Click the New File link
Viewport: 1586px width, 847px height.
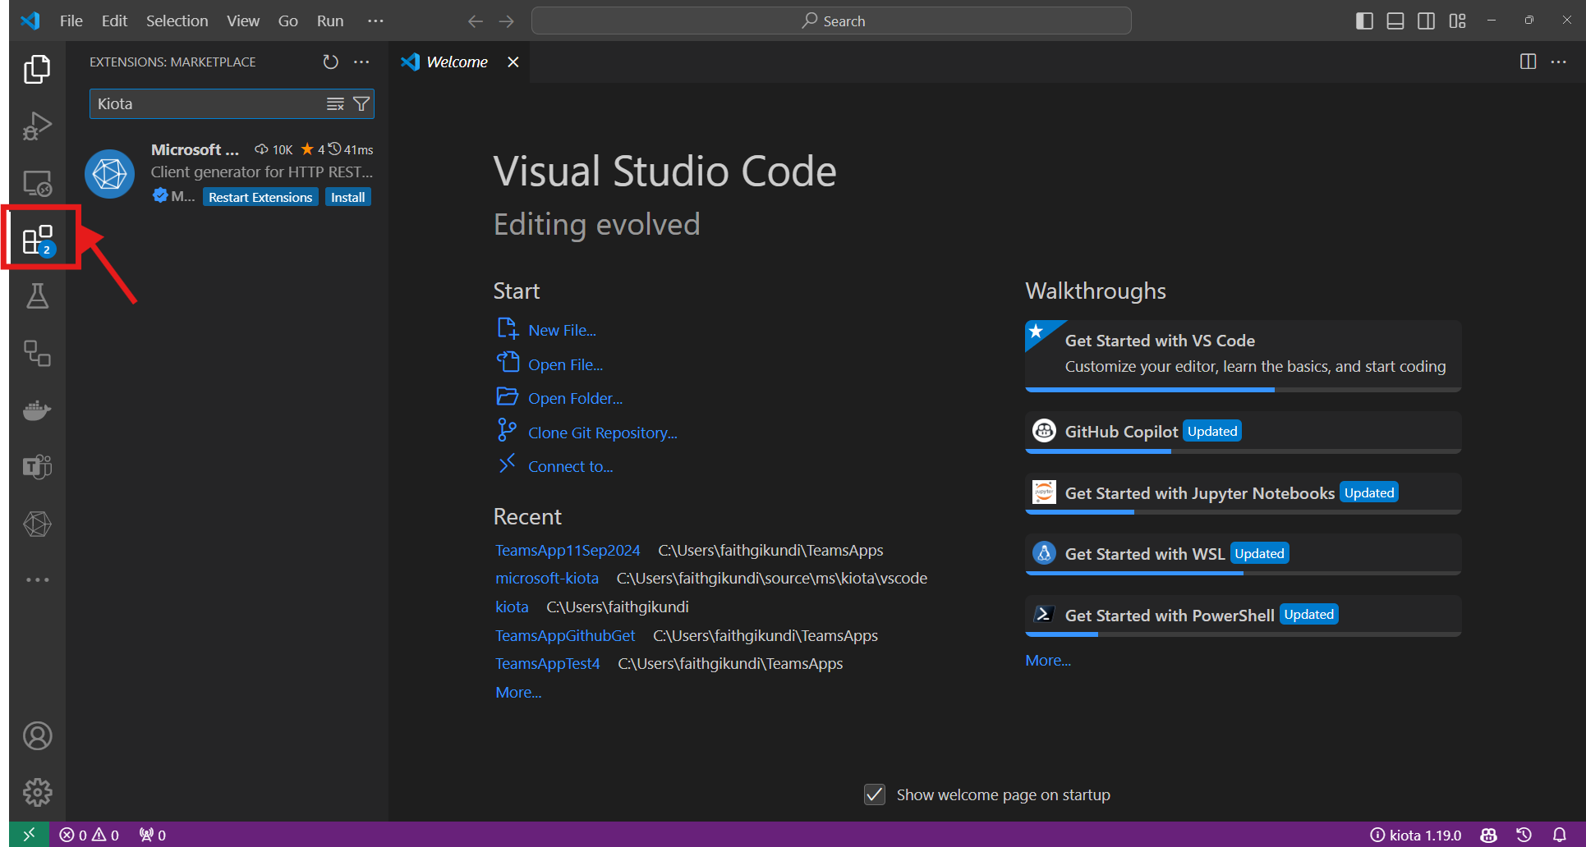click(562, 331)
